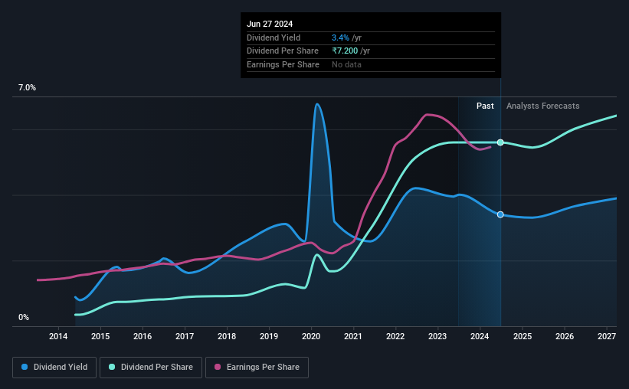Click the Jun 27 2024 tooltip date

click(x=270, y=24)
